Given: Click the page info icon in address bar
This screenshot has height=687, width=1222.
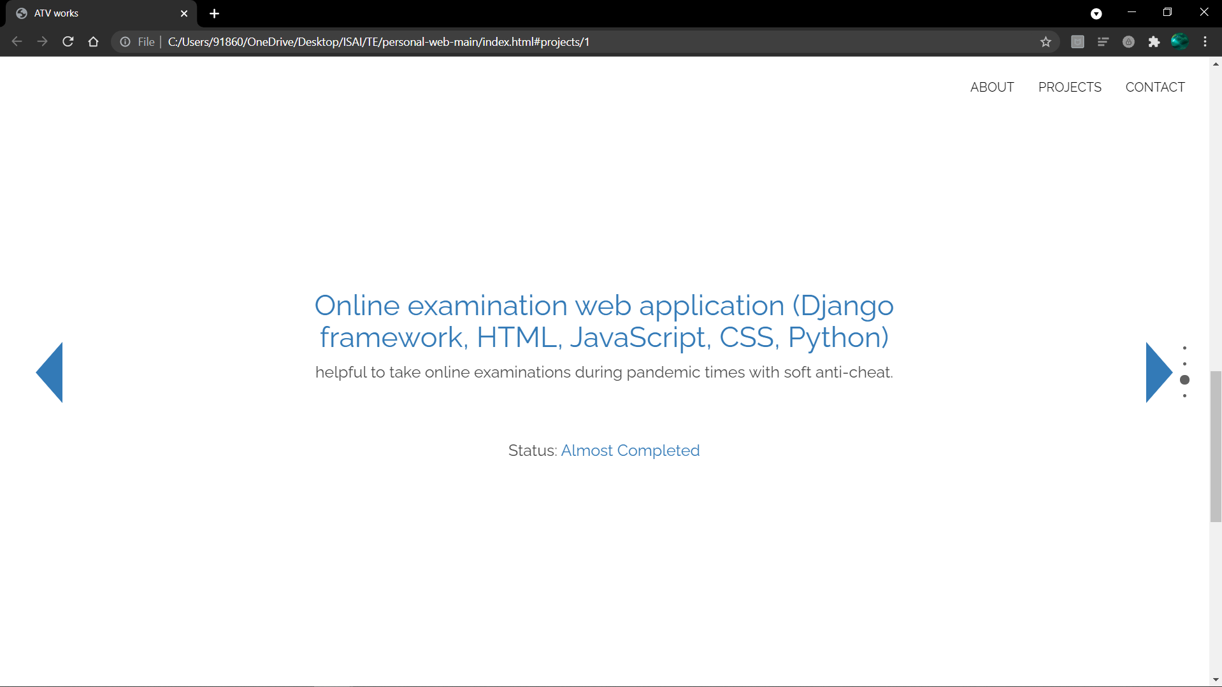Looking at the screenshot, I should (x=125, y=42).
